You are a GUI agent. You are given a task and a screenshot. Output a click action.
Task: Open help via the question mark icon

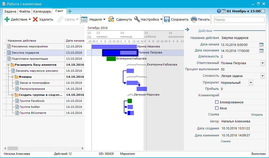(219, 11)
